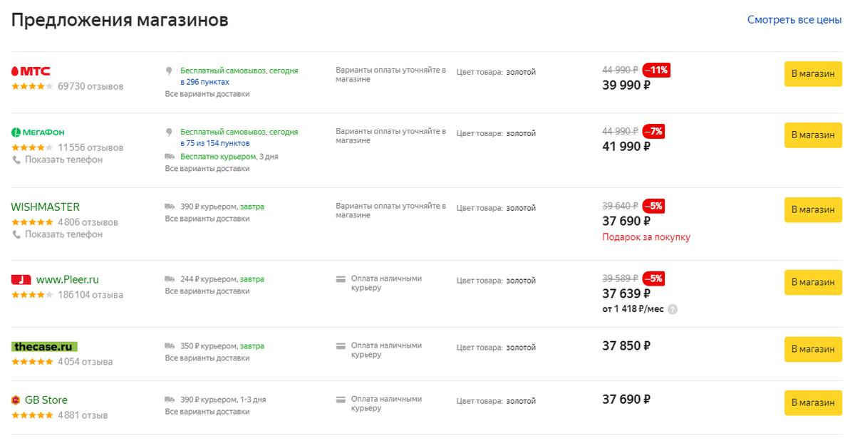Click courier truck icon in GB Store row
The image size is (855, 448).
170,400
